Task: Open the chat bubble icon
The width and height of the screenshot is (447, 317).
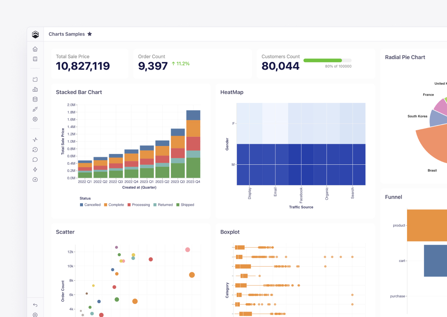Action: pos(35,160)
